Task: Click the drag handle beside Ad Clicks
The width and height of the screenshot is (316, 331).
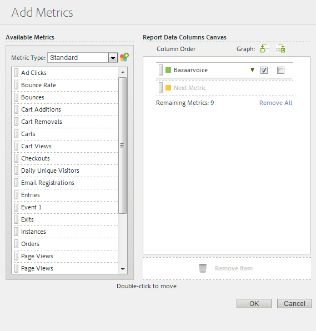Action: click(16, 73)
